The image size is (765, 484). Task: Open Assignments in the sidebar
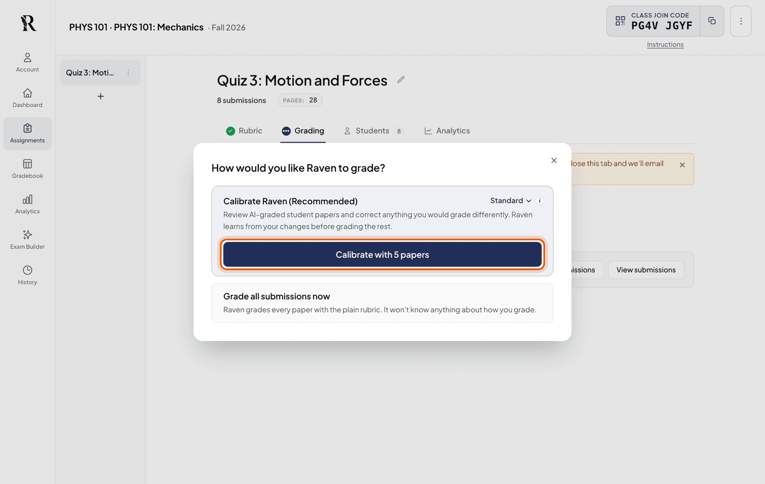pos(27,133)
